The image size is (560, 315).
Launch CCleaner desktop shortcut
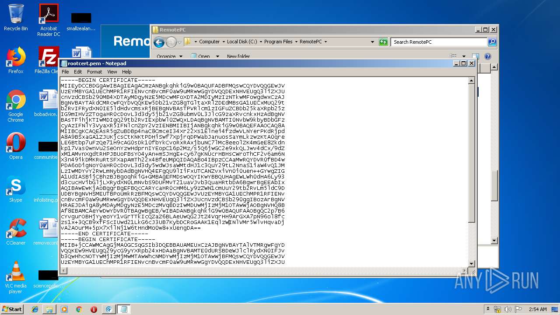[x=16, y=232]
